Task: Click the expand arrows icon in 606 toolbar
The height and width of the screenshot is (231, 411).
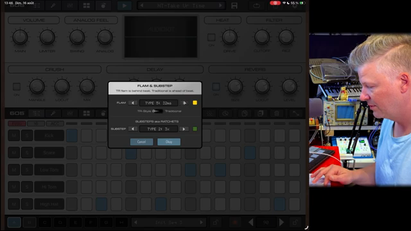Action: click(295, 113)
